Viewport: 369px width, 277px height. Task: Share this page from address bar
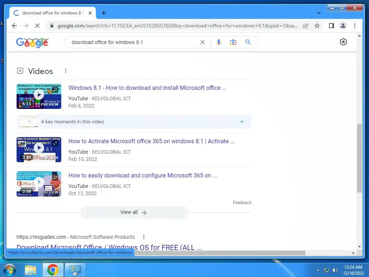[x=306, y=26]
